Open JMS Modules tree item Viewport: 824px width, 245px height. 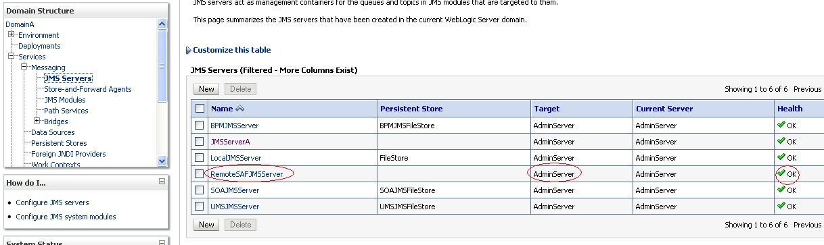(x=65, y=100)
